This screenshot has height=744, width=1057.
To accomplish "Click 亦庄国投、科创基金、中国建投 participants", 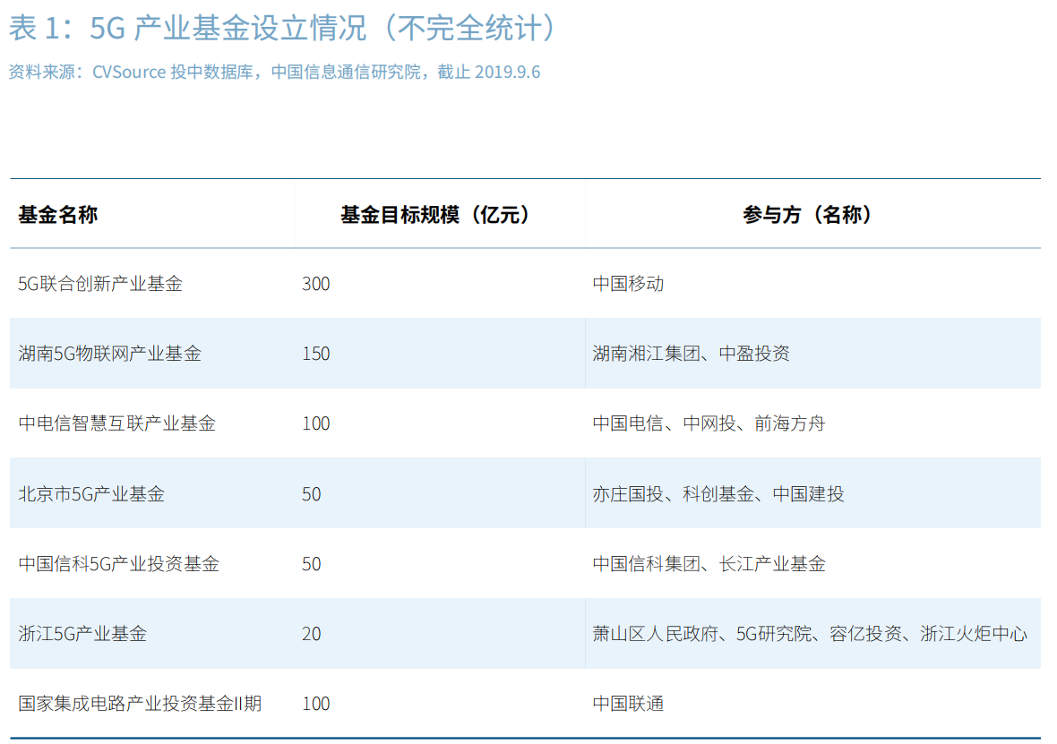I will [x=718, y=494].
